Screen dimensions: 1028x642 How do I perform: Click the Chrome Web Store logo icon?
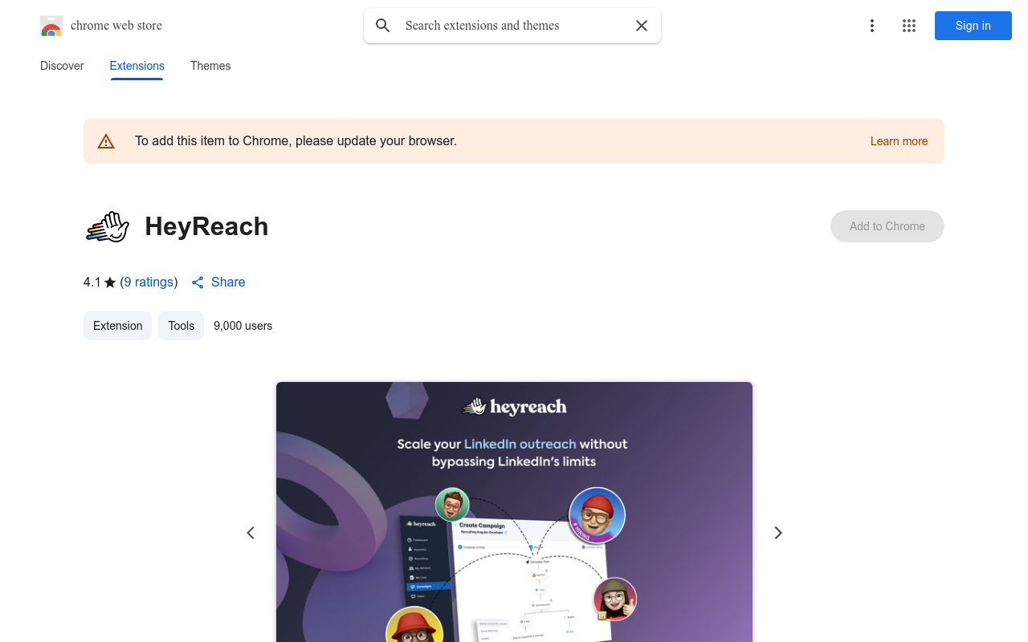point(51,26)
